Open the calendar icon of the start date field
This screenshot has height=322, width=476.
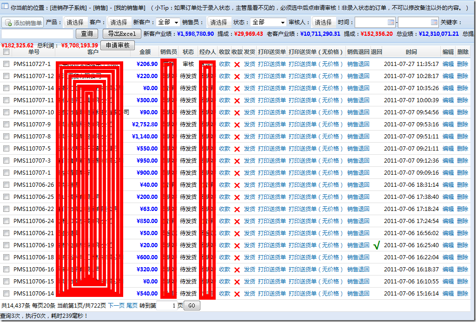[391, 22]
